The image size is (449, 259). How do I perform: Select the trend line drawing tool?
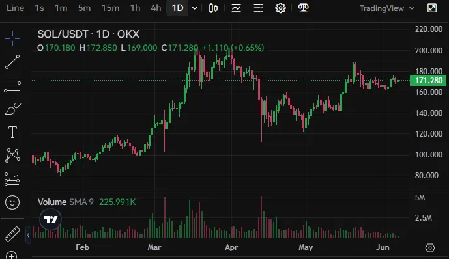click(x=12, y=62)
